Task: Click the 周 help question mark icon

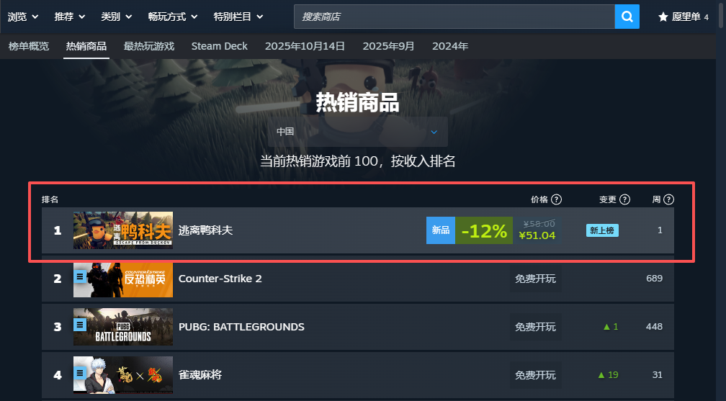Action: pyautogui.click(x=668, y=199)
